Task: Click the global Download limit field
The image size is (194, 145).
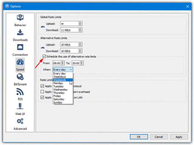Action: tap(69, 30)
